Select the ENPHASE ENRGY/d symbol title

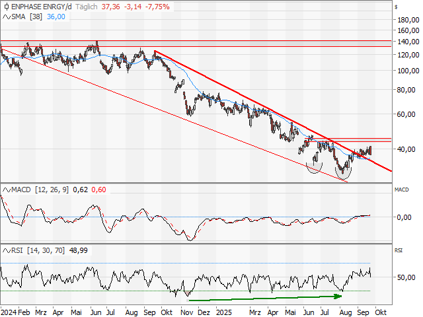pyautogui.click(x=41, y=7)
